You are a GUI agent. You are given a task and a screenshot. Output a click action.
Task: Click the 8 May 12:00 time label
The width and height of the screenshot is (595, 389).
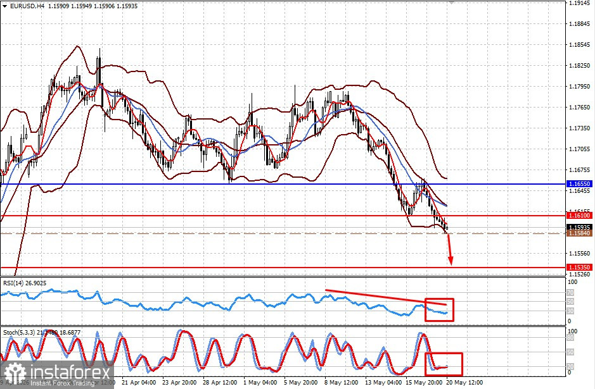[x=341, y=382]
